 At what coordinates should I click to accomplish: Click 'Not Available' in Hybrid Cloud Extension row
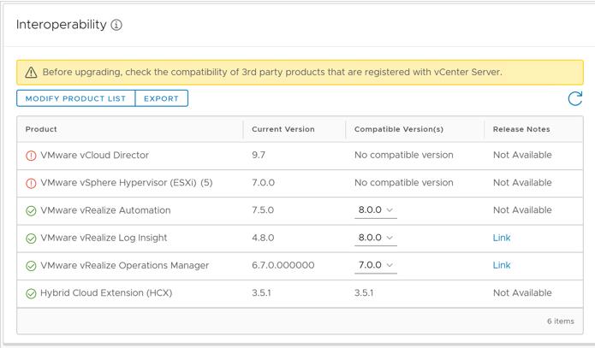click(522, 292)
